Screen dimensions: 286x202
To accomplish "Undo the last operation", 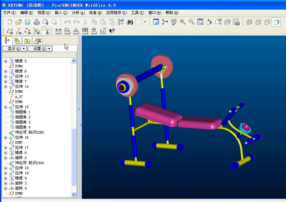I will point(67,22).
